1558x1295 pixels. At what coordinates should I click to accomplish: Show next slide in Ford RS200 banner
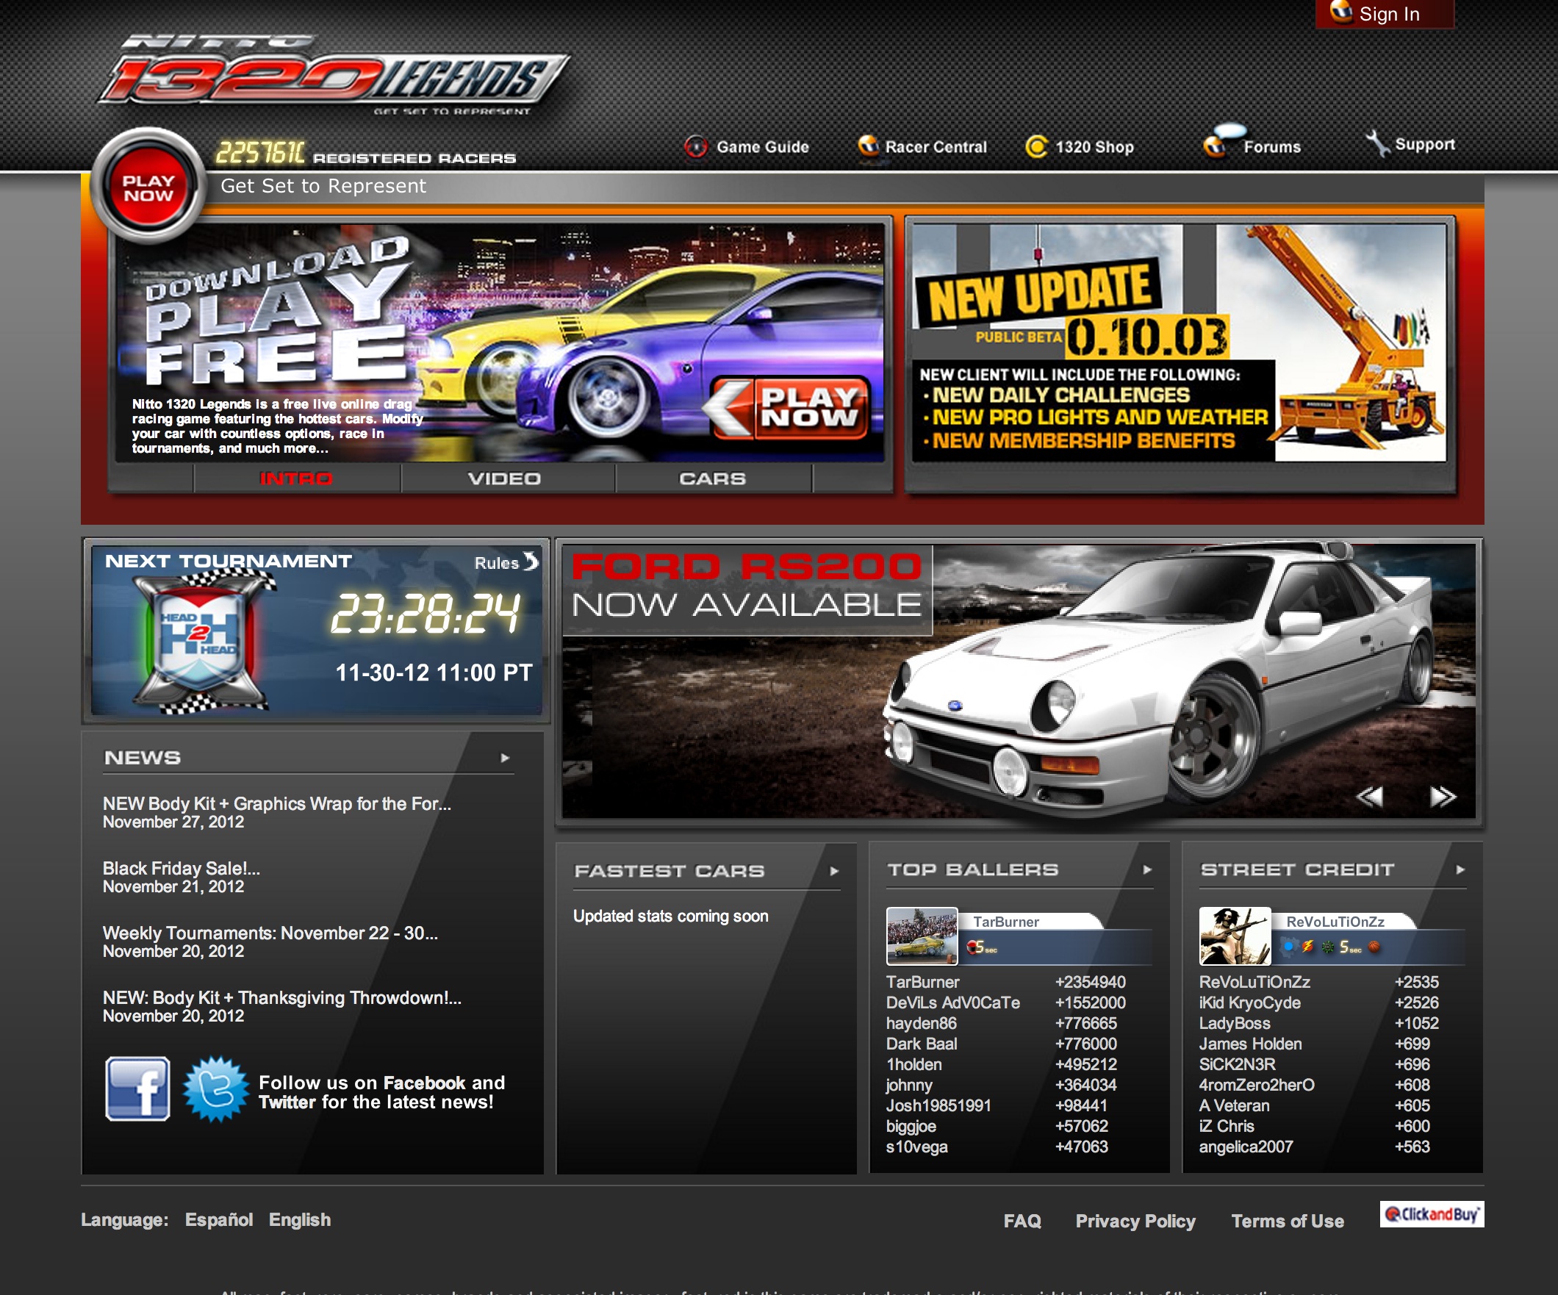pos(1443,797)
